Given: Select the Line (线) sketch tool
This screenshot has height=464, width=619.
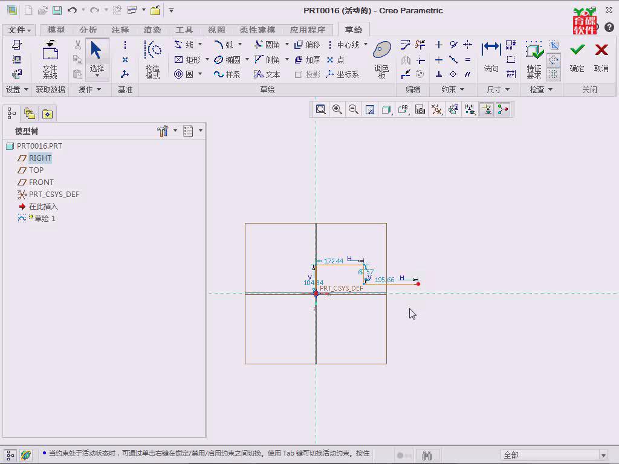Looking at the screenshot, I should [184, 45].
